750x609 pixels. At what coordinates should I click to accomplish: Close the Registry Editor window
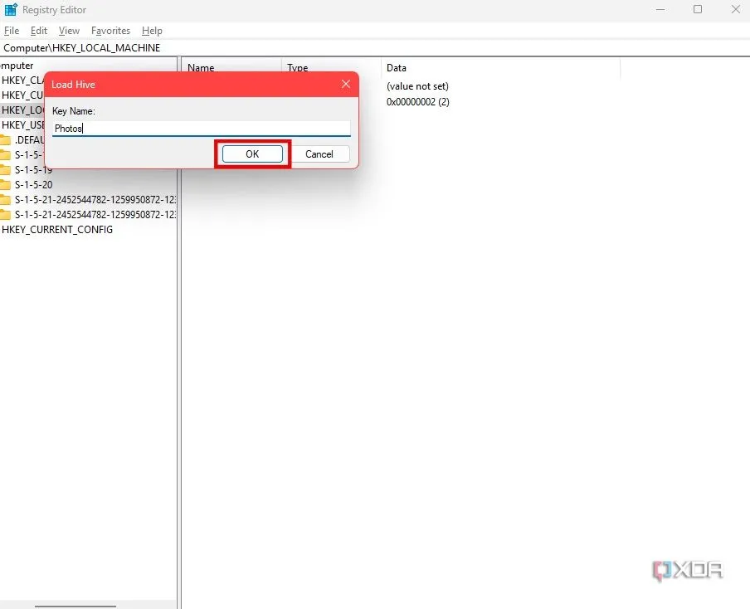736,10
